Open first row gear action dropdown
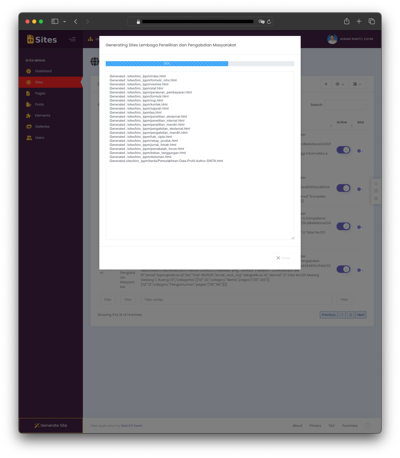 point(360,151)
